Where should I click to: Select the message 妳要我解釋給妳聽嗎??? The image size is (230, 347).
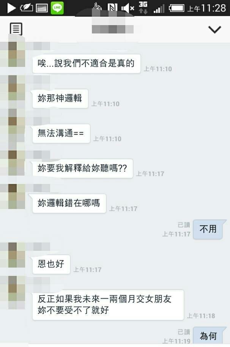pos(82,168)
